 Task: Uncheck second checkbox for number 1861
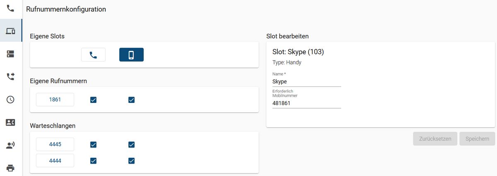point(131,100)
